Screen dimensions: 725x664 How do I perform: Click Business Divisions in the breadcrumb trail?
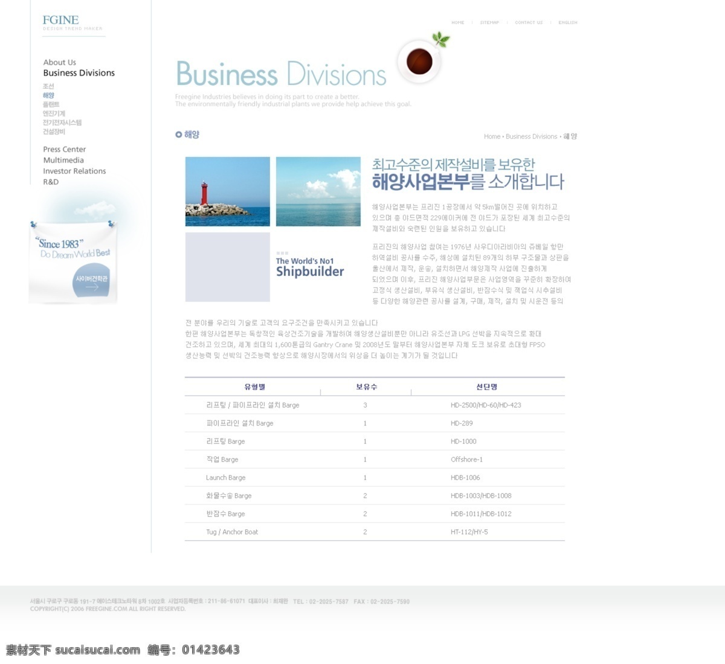click(531, 136)
